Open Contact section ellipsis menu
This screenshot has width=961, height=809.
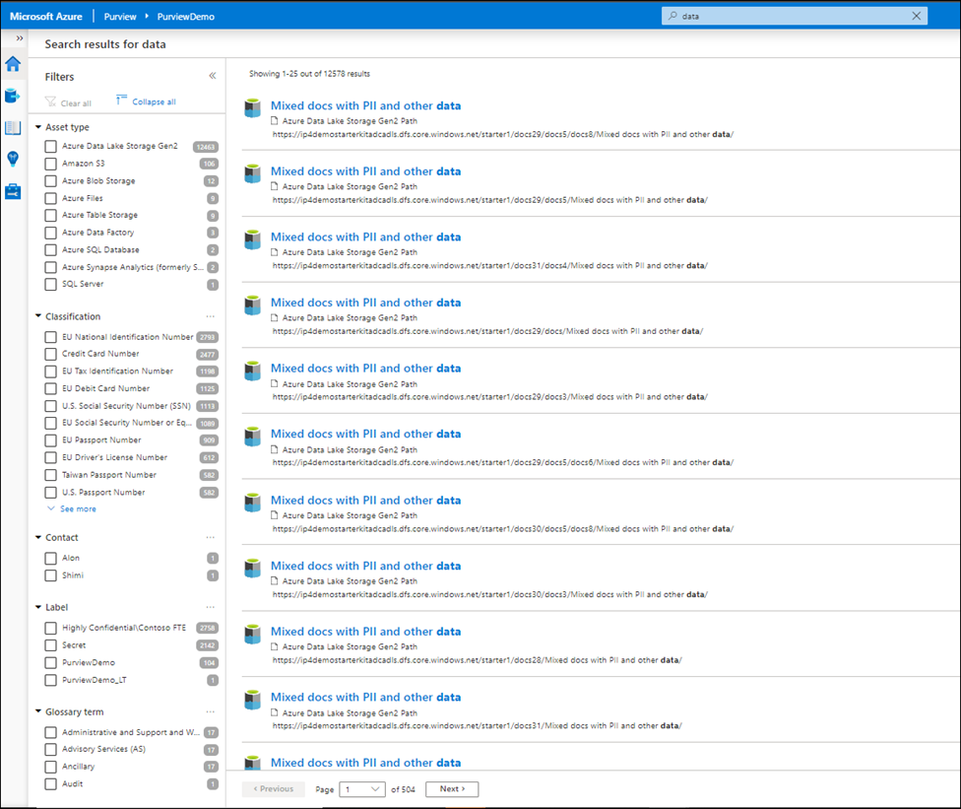[211, 537]
